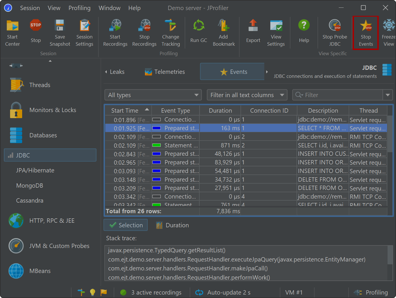Screen dimensions: 396x298
Task: Open the All types dropdown
Action: click(153, 95)
